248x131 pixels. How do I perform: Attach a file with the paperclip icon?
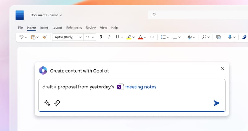pyautogui.click(x=57, y=103)
